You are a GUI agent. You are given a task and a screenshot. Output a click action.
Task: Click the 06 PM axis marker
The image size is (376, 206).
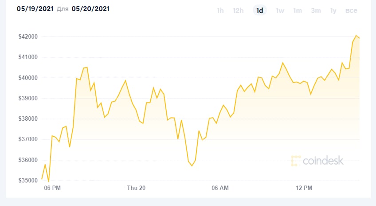[53, 188]
